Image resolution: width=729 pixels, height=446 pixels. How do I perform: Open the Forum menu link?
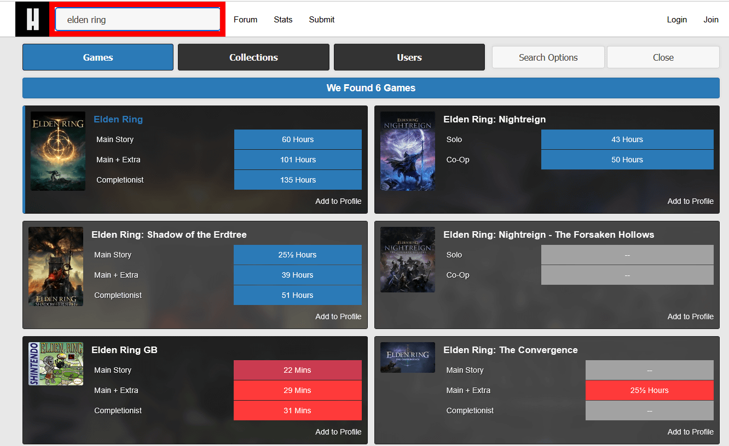[x=245, y=20]
